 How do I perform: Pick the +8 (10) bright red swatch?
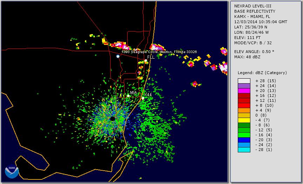244,105
